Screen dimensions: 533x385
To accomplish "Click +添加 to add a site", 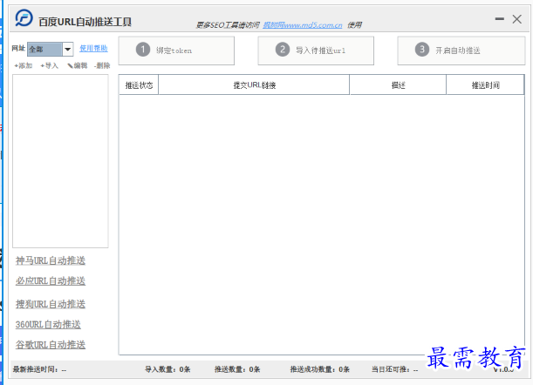I will pyautogui.click(x=23, y=66).
